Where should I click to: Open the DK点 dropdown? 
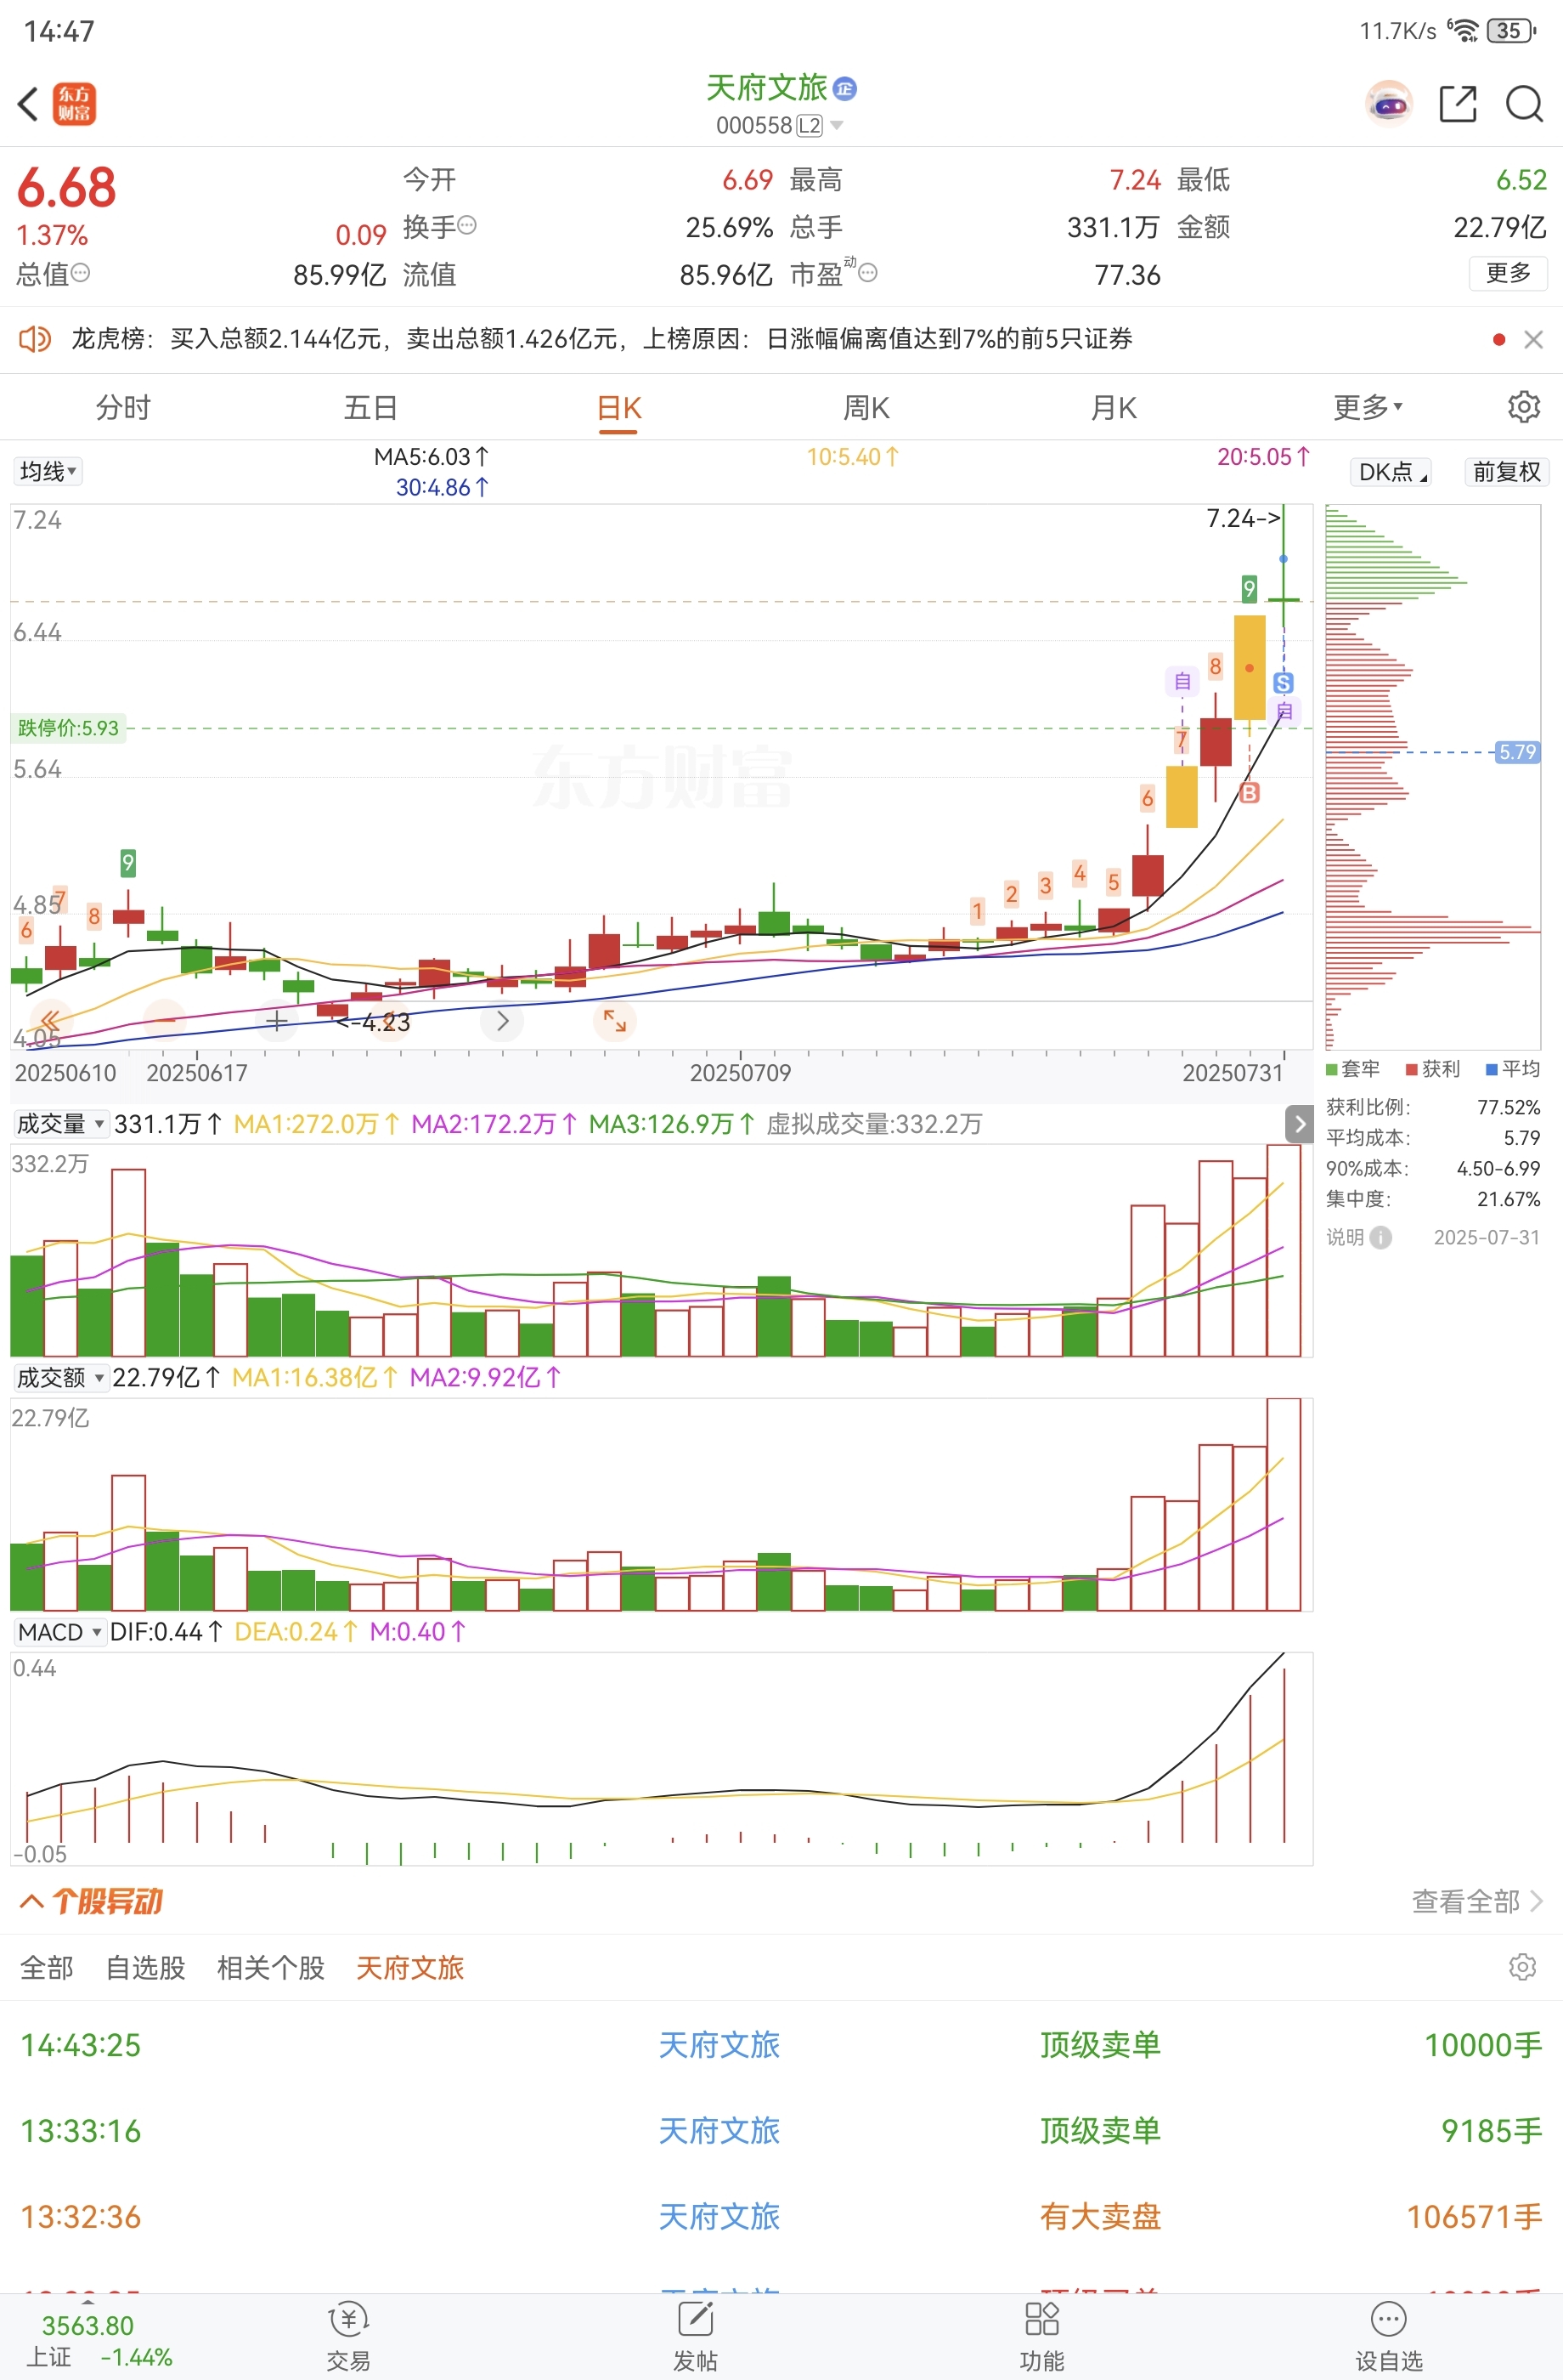(1391, 472)
